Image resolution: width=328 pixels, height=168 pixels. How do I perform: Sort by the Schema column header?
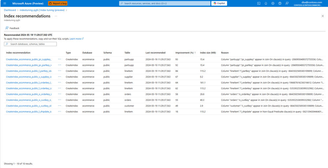tap(107, 53)
